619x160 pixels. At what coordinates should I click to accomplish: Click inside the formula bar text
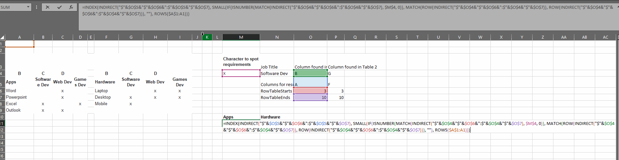pyautogui.click(x=348, y=17)
